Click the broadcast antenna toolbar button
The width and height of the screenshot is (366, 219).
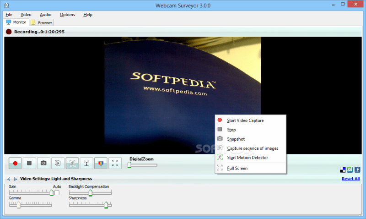[x=86, y=163]
